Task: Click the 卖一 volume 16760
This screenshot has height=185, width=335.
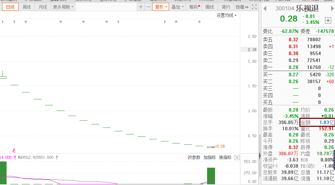Action: pos(314,68)
